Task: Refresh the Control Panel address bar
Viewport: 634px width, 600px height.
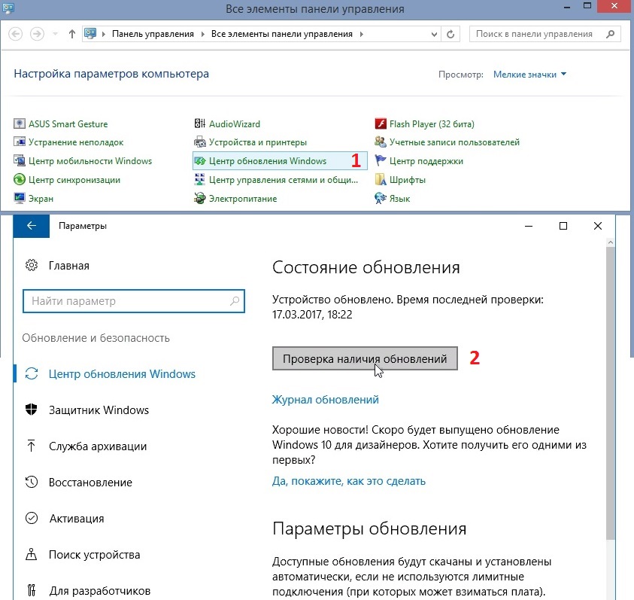Action: (x=450, y=34)
